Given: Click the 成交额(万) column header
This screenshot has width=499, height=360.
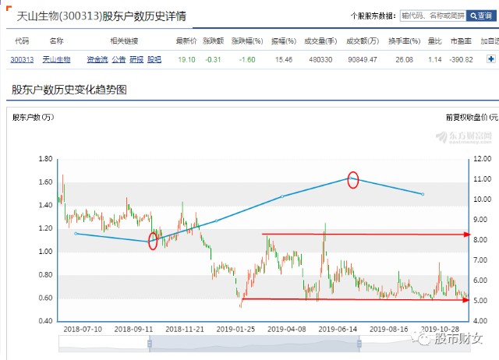Looking at the screenshot, I should [363, 41].
